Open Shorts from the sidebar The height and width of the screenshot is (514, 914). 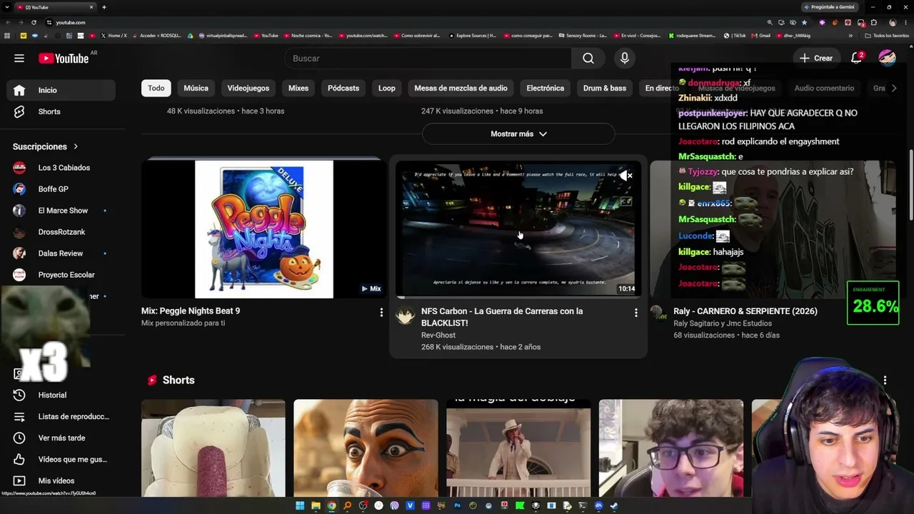[61, 111]
